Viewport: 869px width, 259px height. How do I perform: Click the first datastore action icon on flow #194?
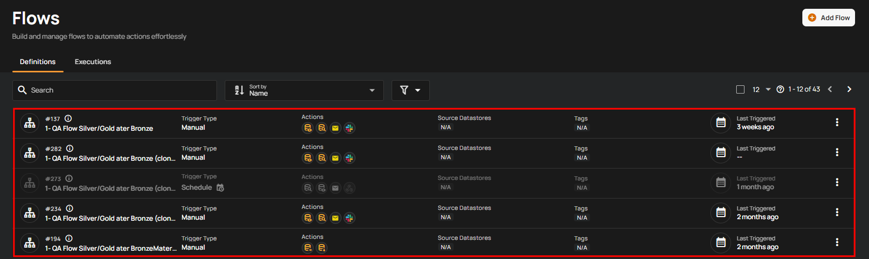pos(308,248)
